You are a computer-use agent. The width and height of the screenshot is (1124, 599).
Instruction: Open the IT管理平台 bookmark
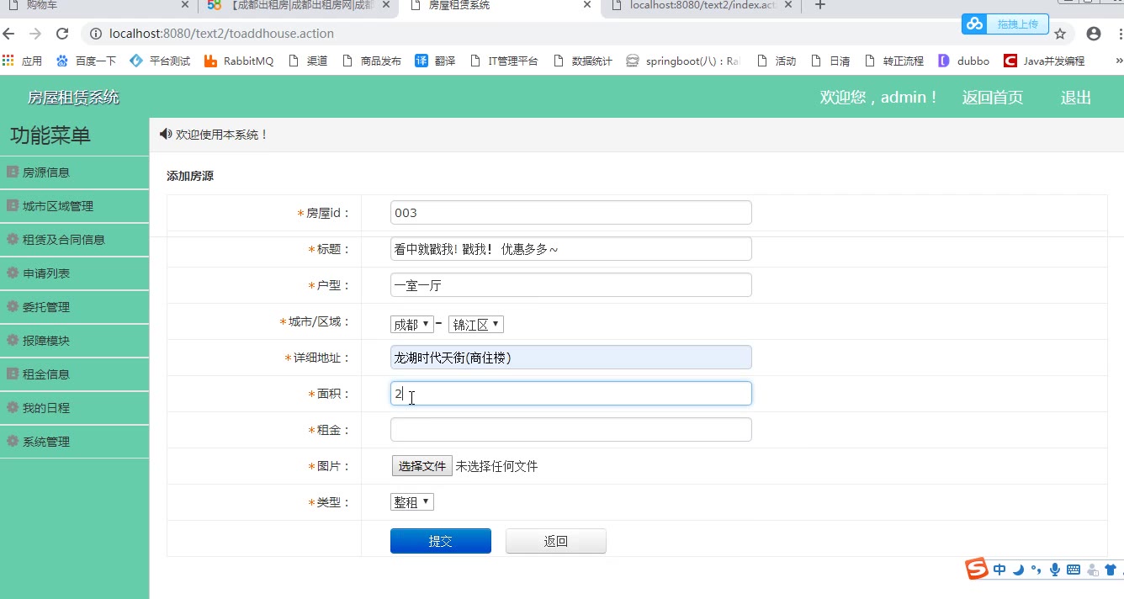[x=503, y=61]
